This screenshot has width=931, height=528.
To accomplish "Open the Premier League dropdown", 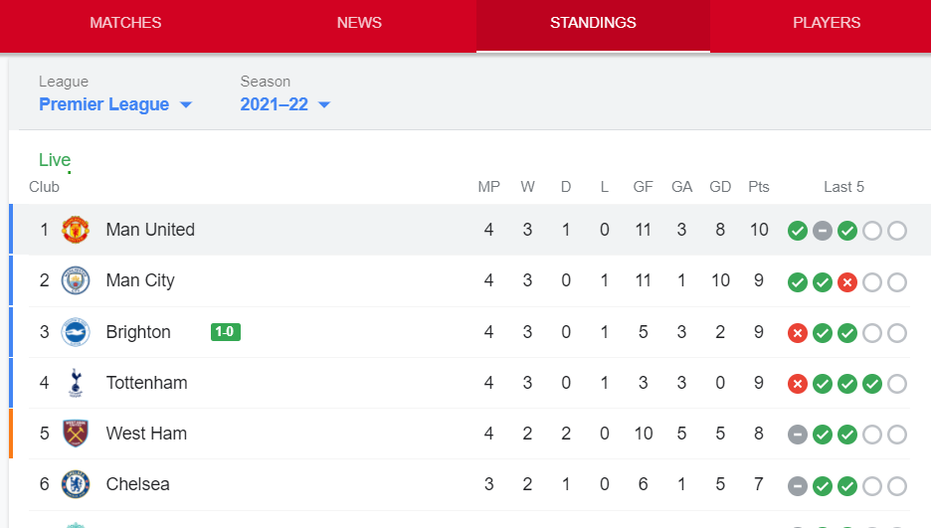I will tap(115, 104).
